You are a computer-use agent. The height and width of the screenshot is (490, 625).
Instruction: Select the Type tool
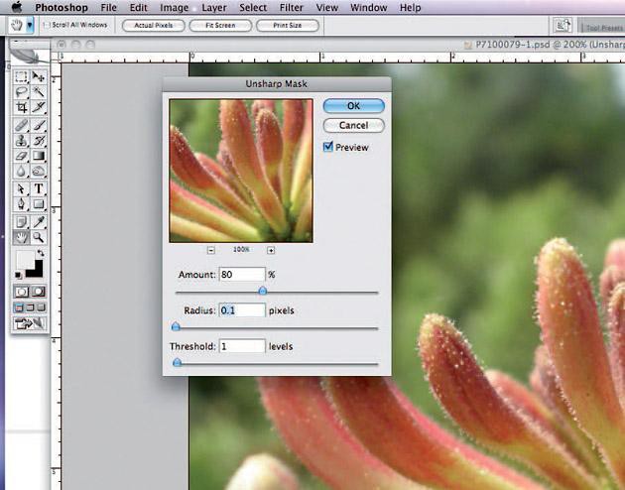point(39,188)
